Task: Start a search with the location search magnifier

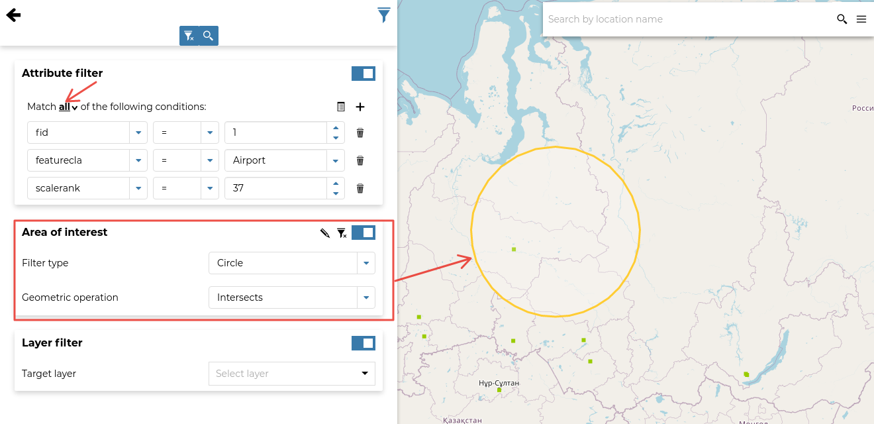Action: 842,19
